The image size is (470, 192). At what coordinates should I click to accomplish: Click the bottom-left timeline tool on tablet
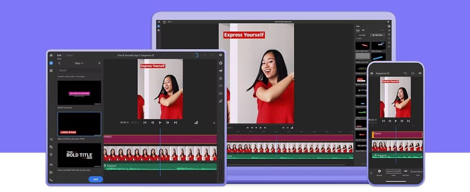tap(51, 180)
